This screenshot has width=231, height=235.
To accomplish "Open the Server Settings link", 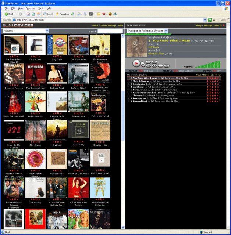I will 108,25.
